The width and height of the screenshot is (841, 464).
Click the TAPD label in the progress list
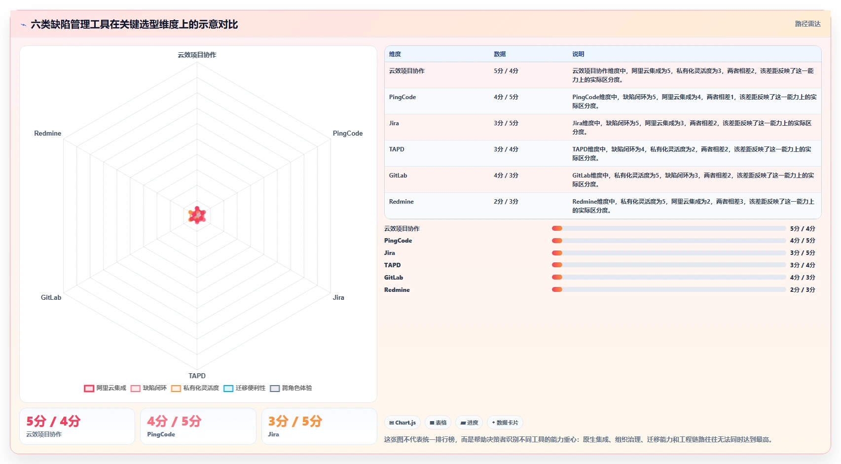tap(393, 265)
